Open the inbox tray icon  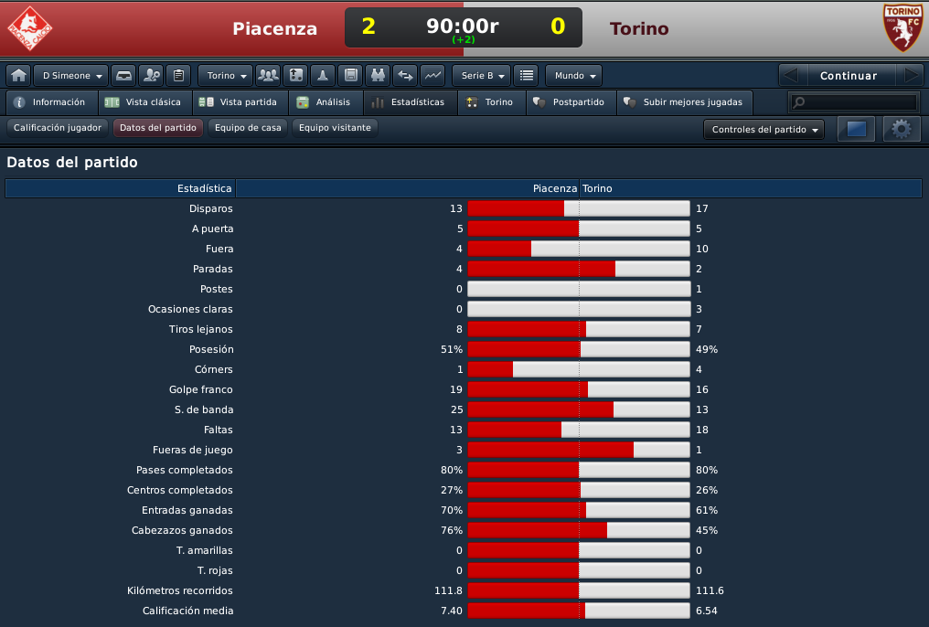pos(123,75)
